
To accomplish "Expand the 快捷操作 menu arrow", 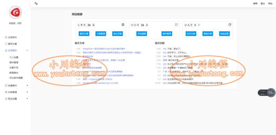I will click(27, 86).
